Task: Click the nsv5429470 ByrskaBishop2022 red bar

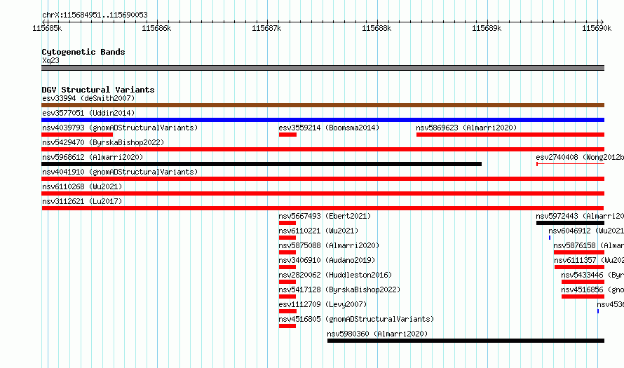Action: [x=323, y=149]
